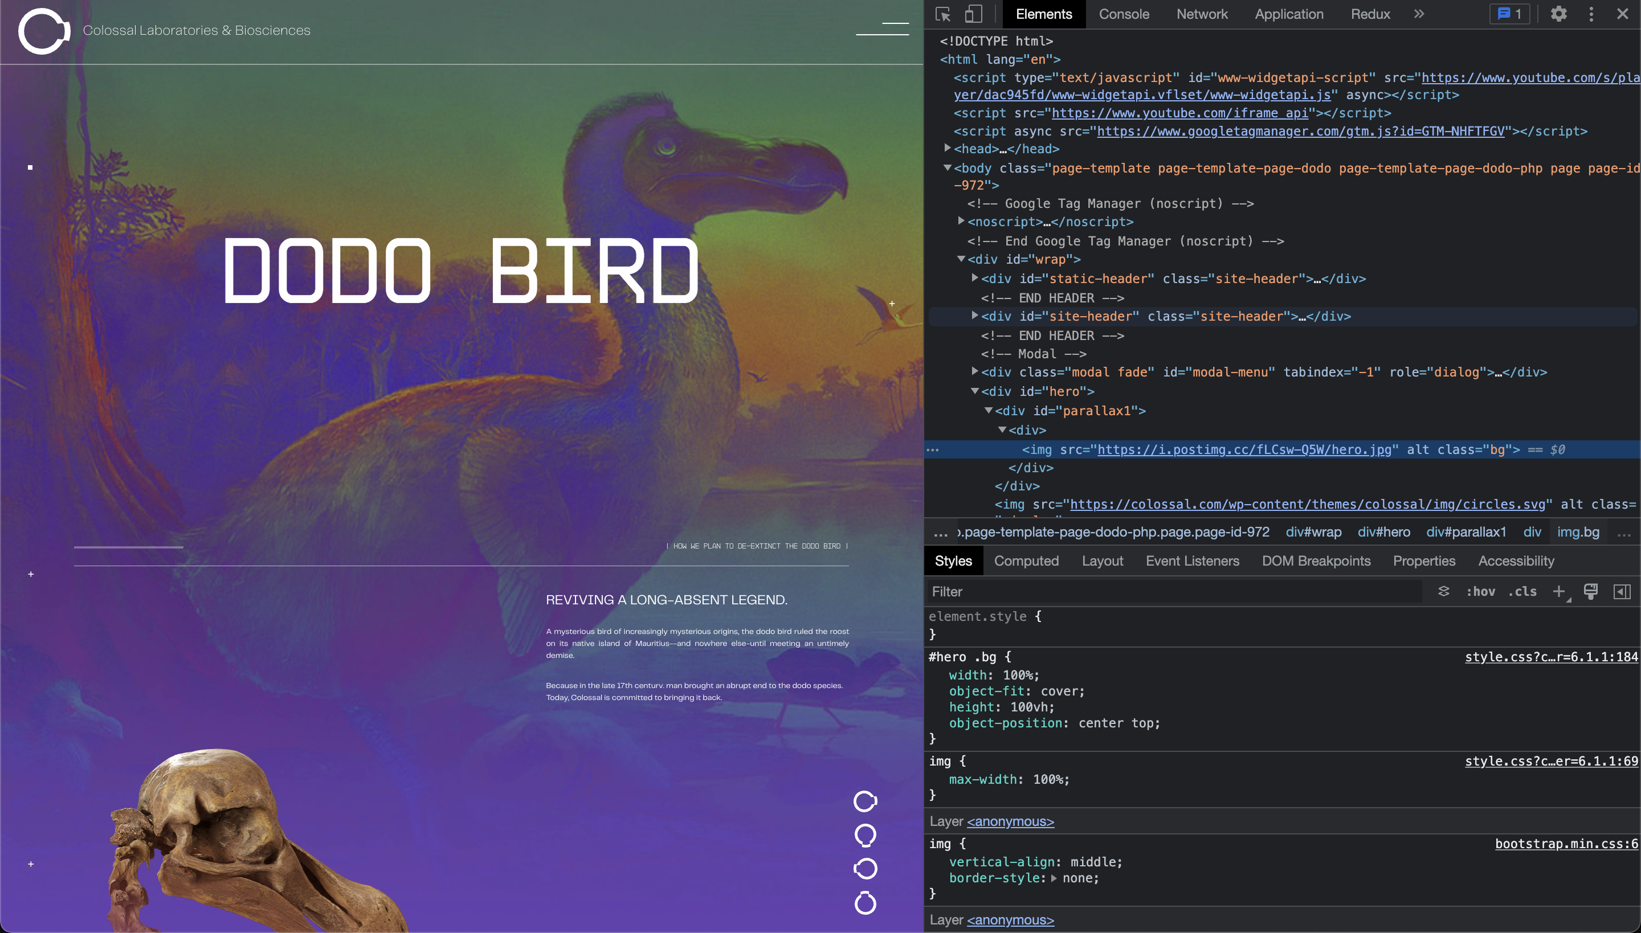
Task: Click the second circular nav icon
Action: click(866, 836)
